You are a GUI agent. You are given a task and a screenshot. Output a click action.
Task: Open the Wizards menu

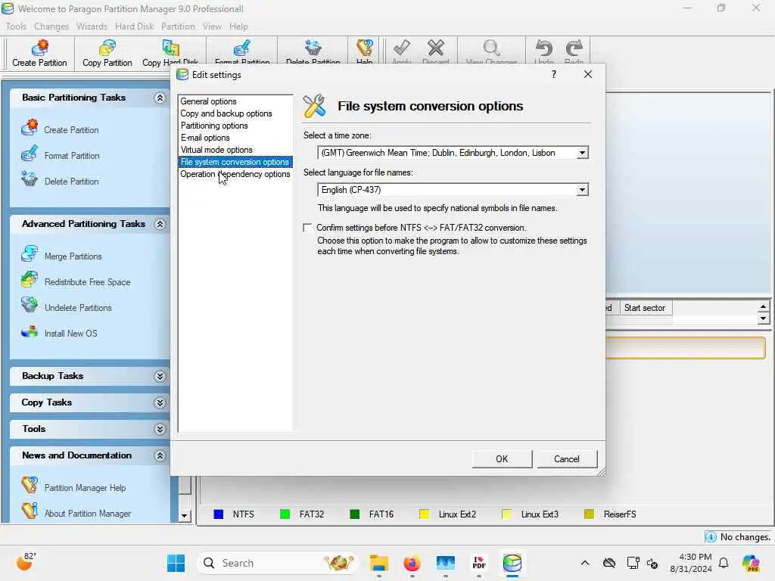(92, 26)
